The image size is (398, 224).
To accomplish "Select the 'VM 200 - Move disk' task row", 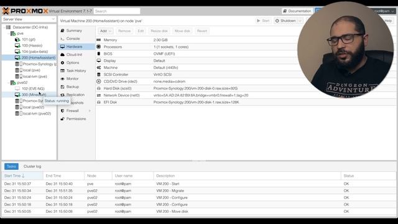I will coord(199,212).
